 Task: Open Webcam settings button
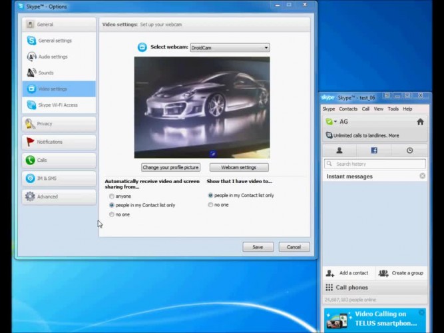[x=239, y=167]
